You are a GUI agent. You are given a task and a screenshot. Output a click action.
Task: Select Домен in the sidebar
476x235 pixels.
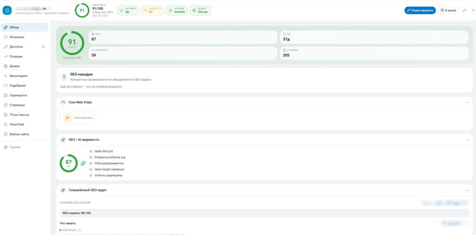coord(25,66)
